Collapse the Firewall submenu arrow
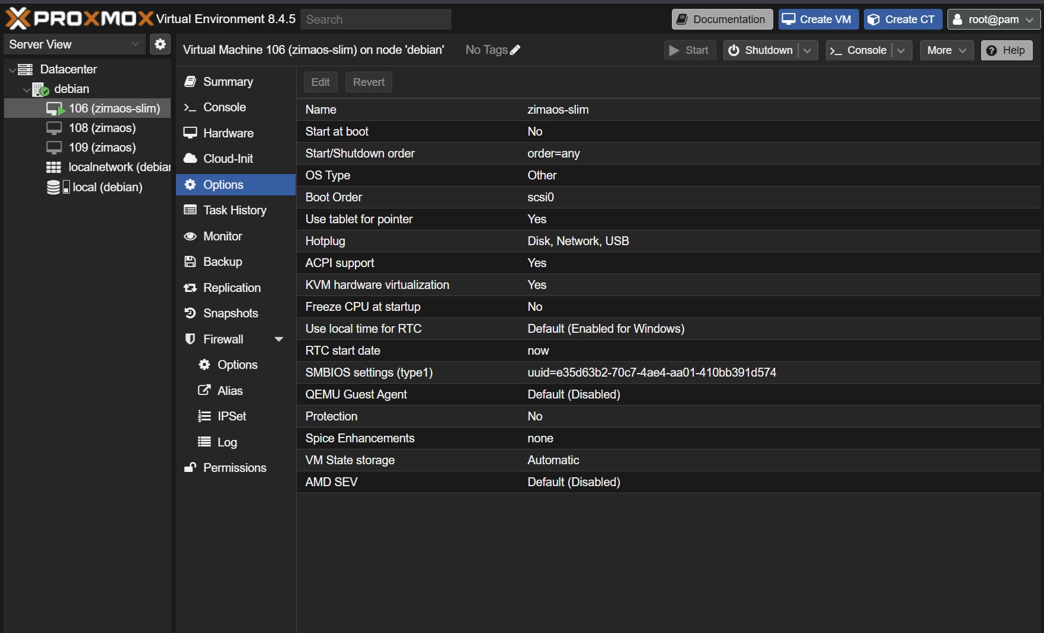Viewport: 1044px width, 633px height. pos(278,339)
